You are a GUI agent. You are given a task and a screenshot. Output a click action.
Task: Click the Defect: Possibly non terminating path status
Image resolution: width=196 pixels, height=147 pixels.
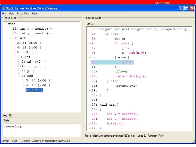pyautogui.click(x=46, y=141)
